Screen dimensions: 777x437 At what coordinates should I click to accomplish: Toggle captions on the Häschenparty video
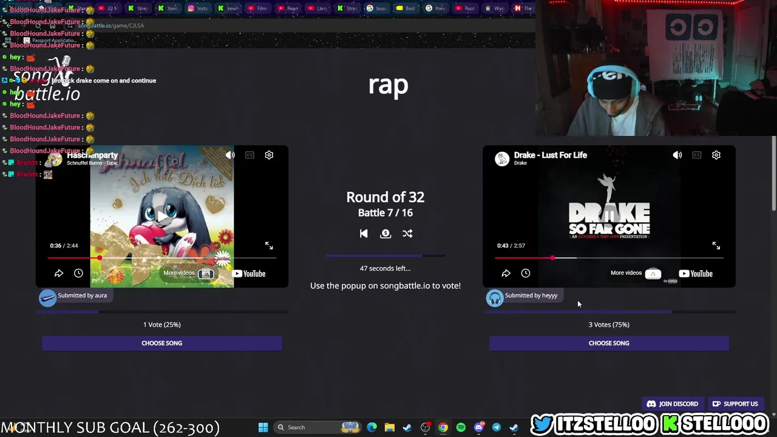pyautogui.click(x=249, y=155)
